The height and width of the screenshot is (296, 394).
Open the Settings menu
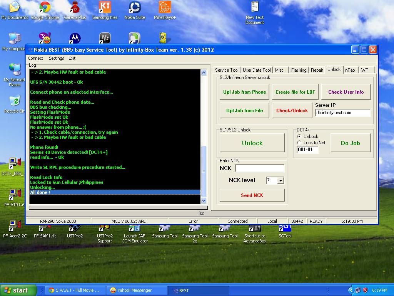(x=56, y=58)
